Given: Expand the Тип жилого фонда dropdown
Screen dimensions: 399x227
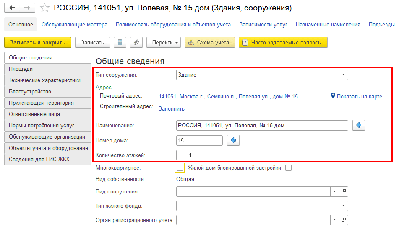Looking at the screenshot, I should 344,206.
